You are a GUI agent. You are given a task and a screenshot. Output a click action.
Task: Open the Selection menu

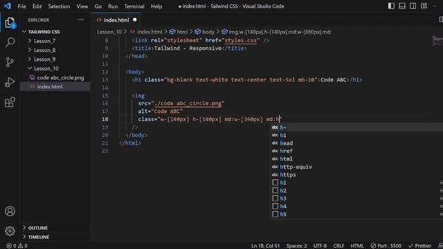(x=59, y=6)
